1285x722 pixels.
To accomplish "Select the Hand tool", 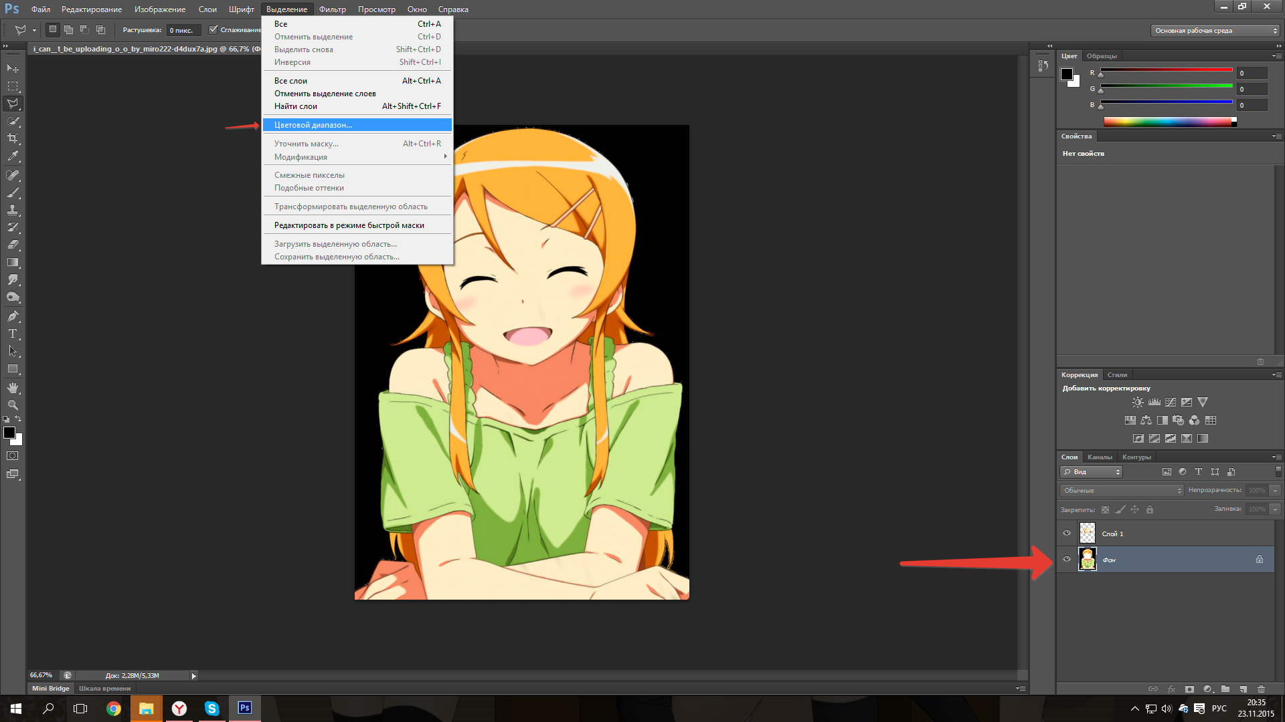I will click(13, 388).
